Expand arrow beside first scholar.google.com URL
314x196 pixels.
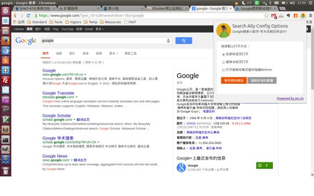(75, 120)
